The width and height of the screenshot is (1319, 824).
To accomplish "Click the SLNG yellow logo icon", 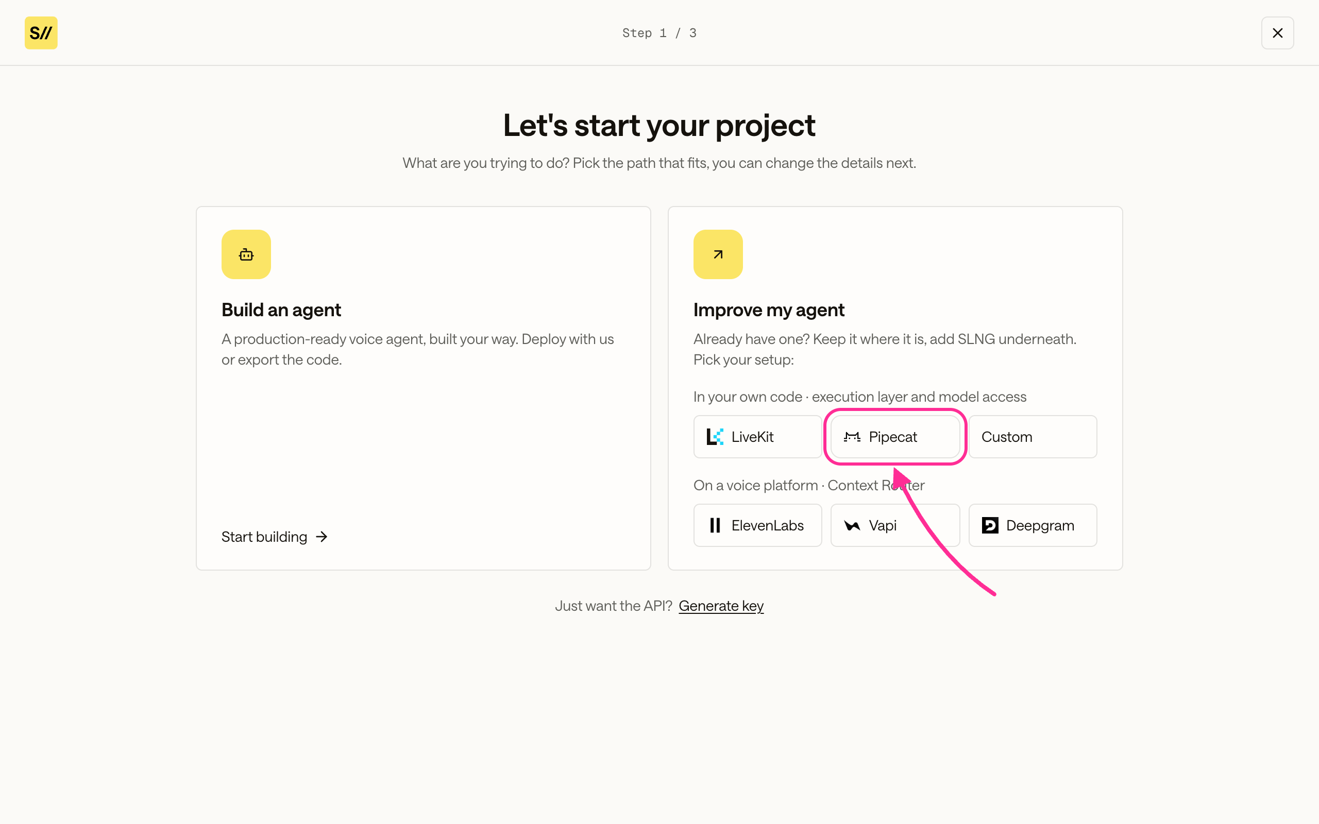I will [x=41, y=32].
